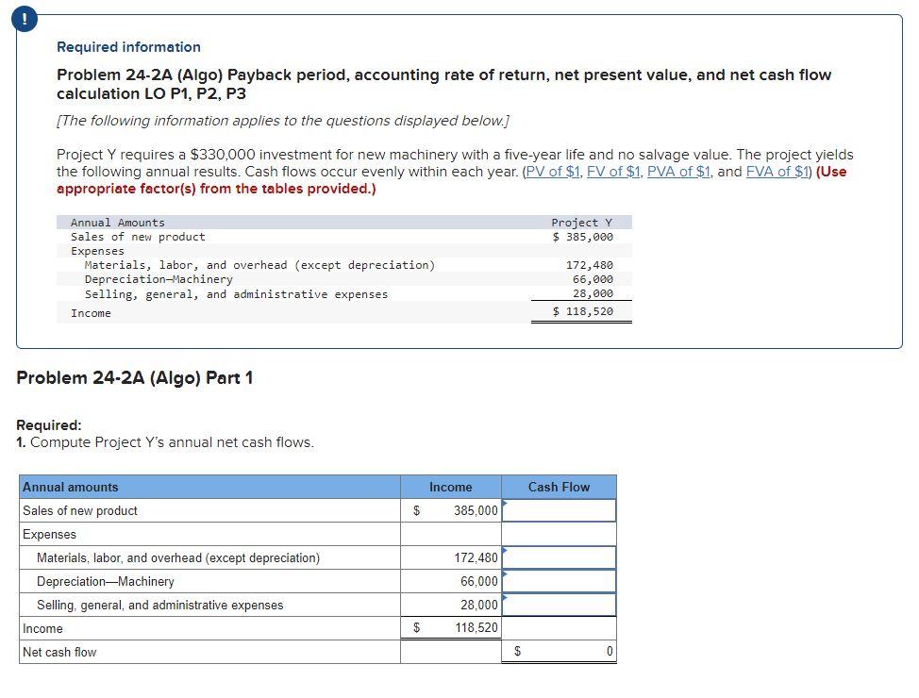Click the blue exclamation alert icon
This screenshot has width=919, height=698.
click(24, 20)
